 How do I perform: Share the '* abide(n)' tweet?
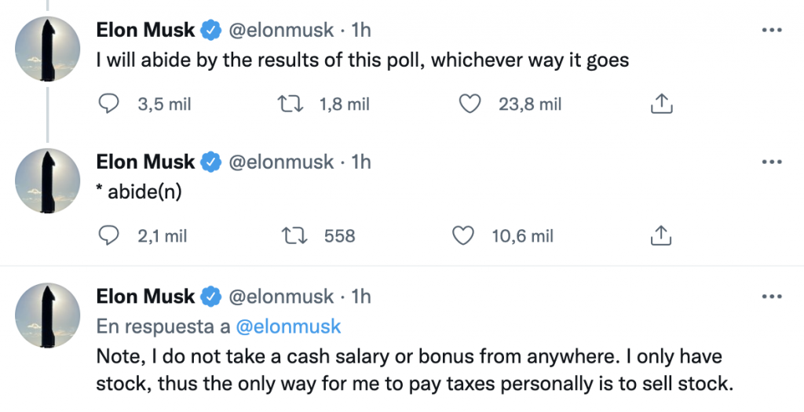[x=660, y=235]
